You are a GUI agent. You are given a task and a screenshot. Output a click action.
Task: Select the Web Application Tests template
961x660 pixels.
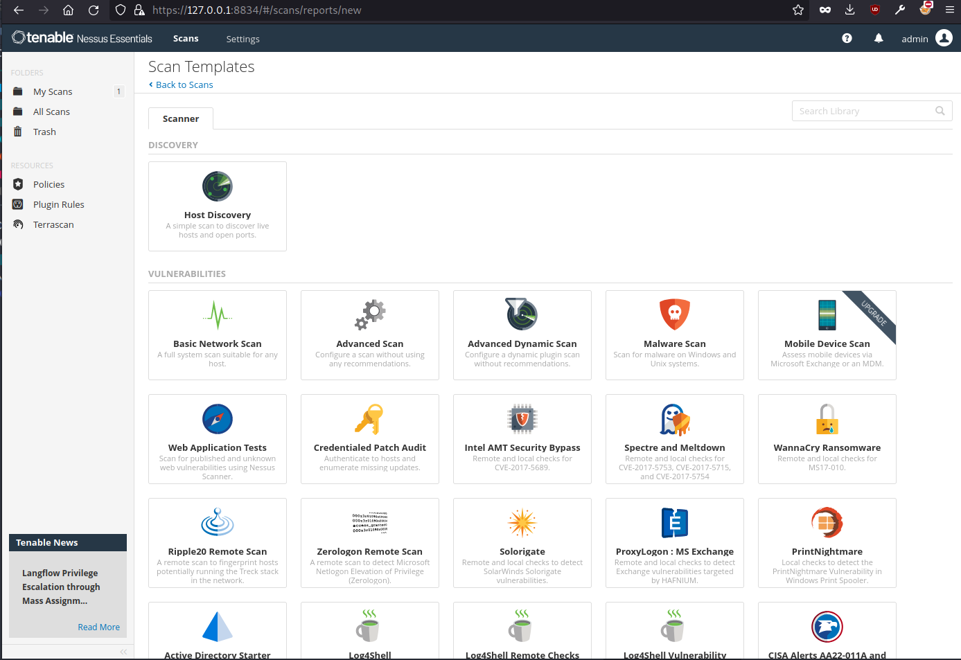pos(217,439)
